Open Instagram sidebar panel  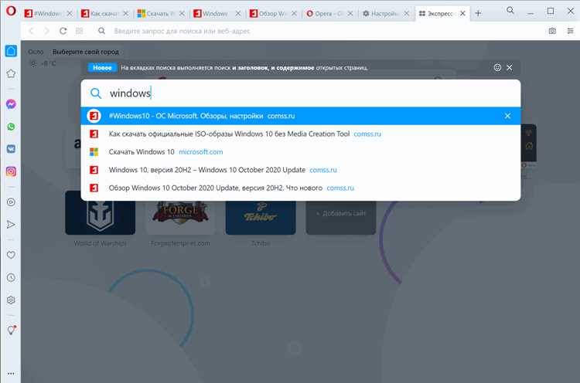tap(11, 171)
